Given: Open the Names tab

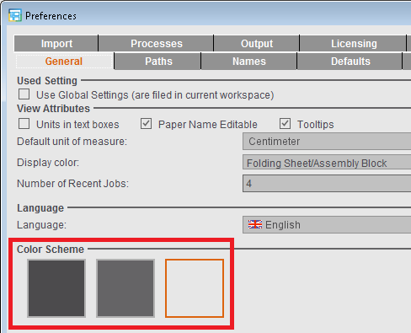Looking at the screenshot, I should (x=249, y=62).
